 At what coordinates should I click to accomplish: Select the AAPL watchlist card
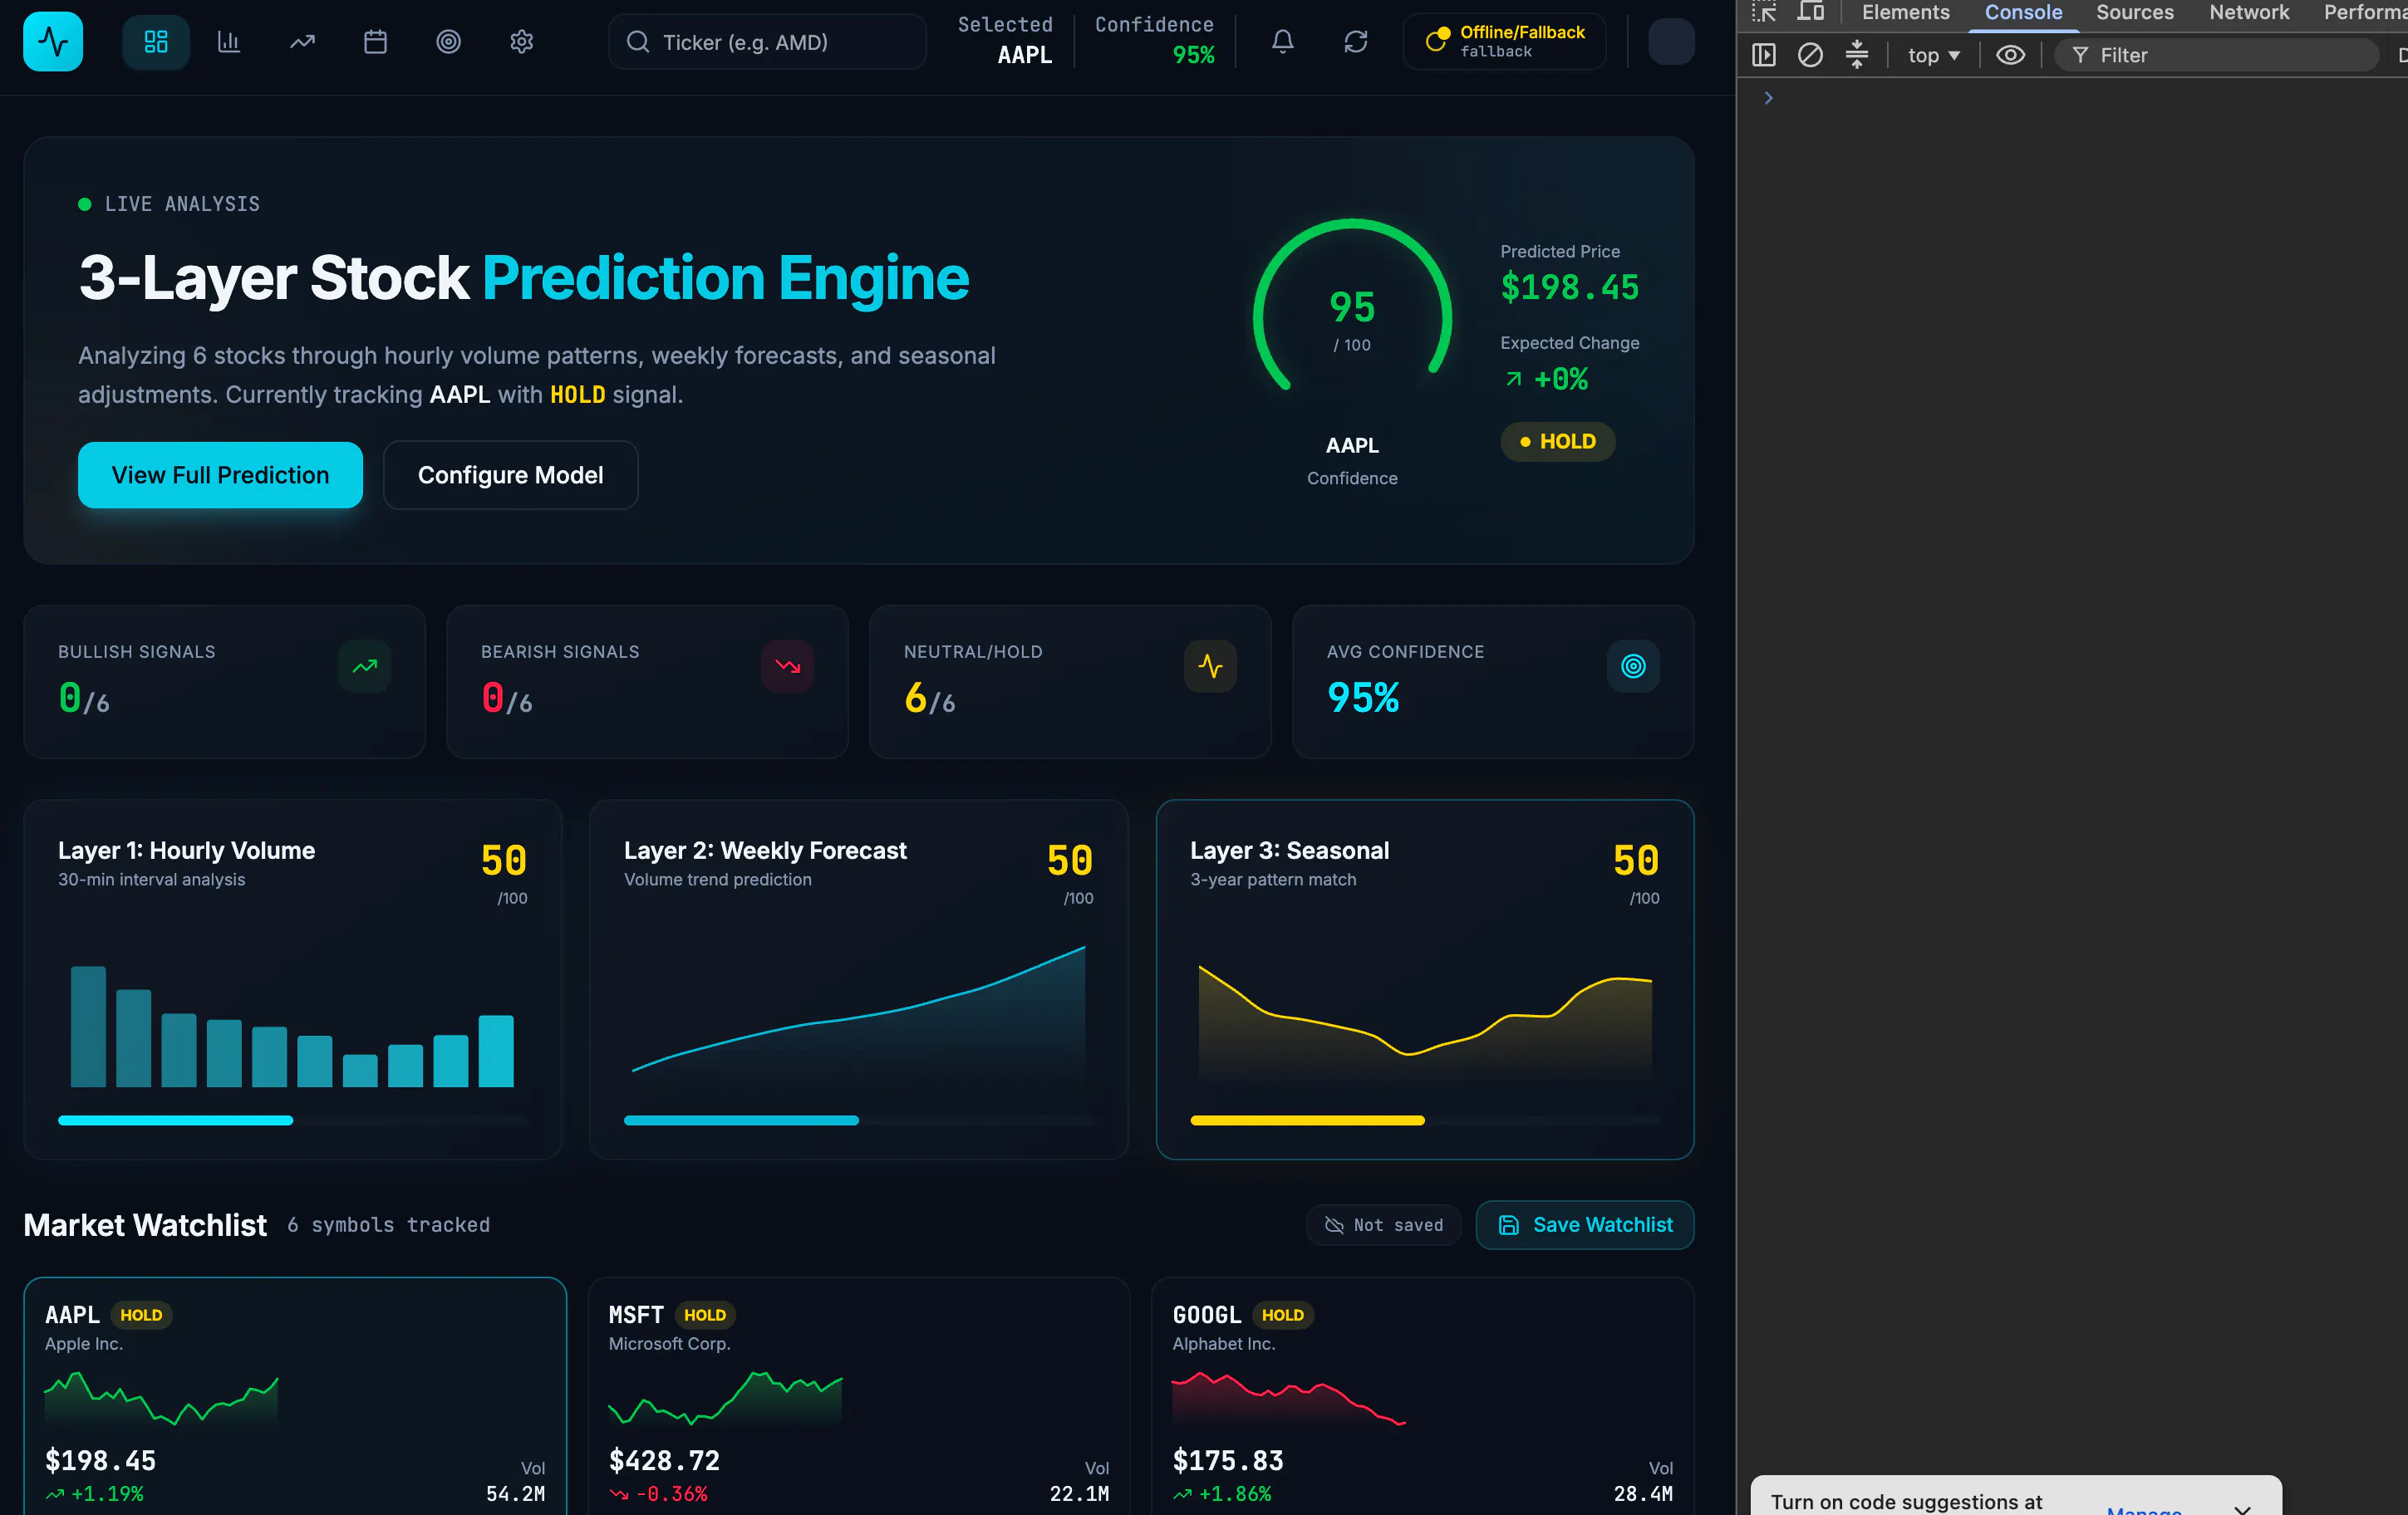(x=295, y=1396)
